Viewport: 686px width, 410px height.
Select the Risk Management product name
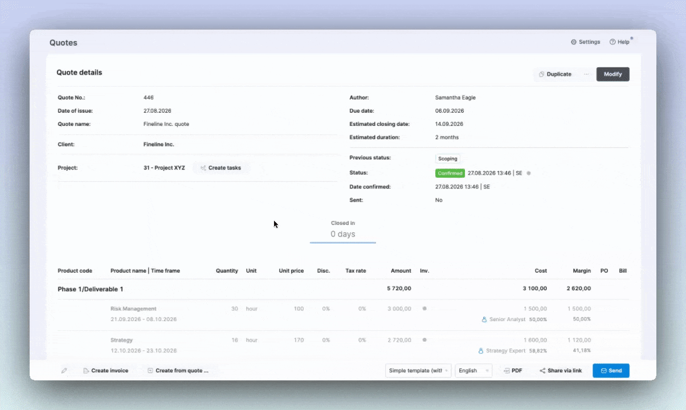point(133,309)
